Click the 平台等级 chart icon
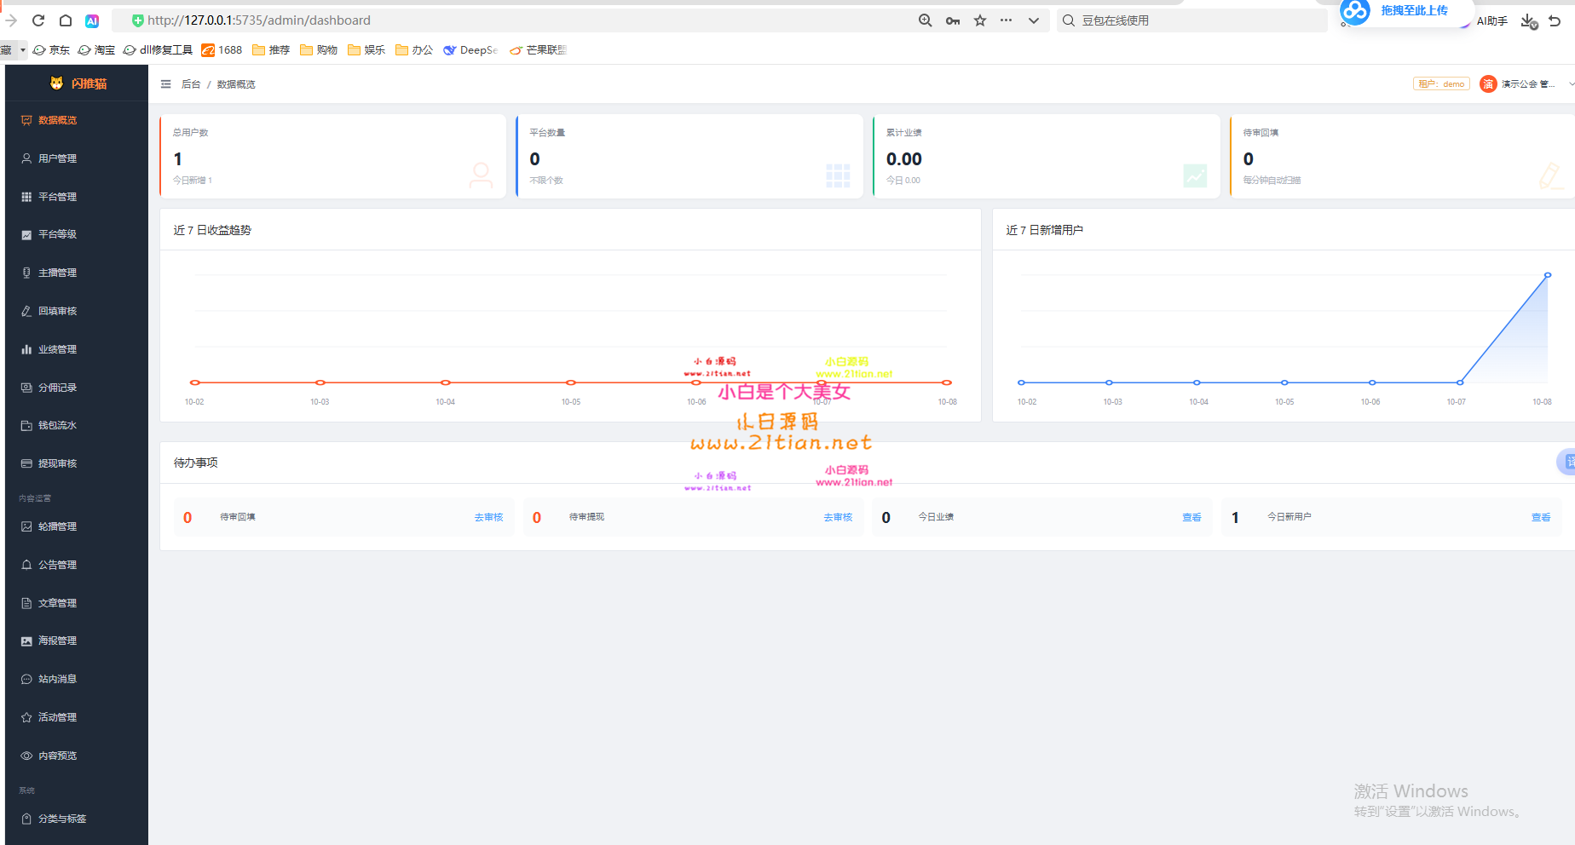 tap(26, 234)
